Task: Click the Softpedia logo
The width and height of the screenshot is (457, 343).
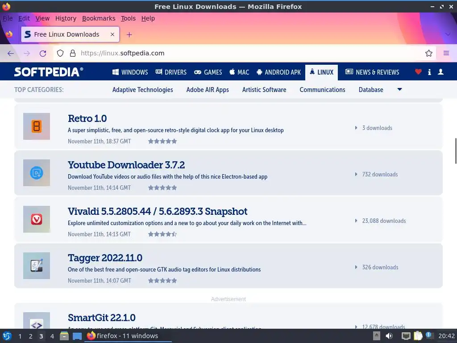Action: [49, 72]
